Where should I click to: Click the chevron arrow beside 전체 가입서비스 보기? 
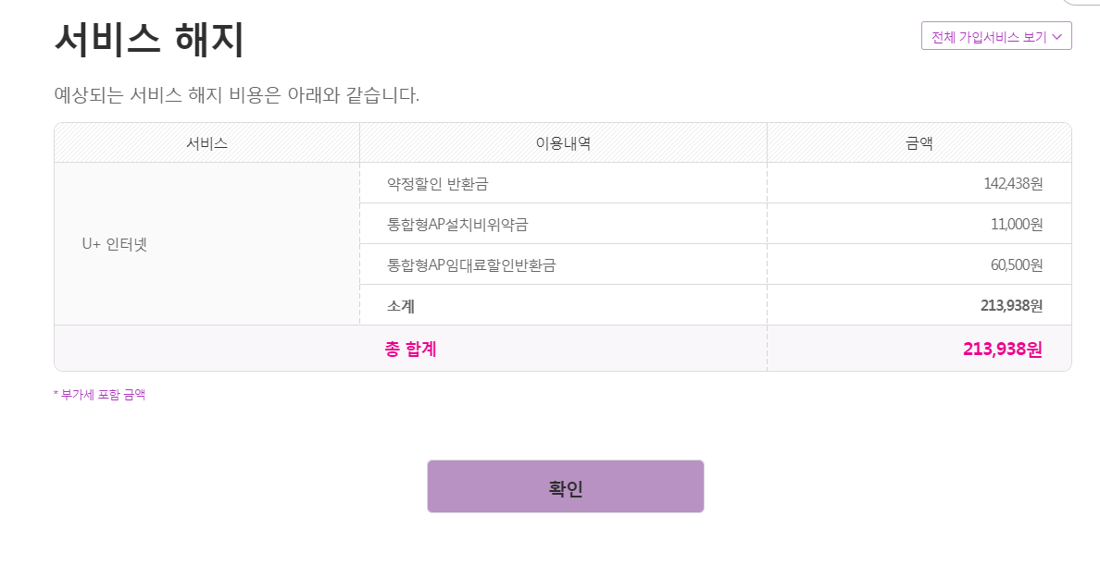(x=1057, y=37)
